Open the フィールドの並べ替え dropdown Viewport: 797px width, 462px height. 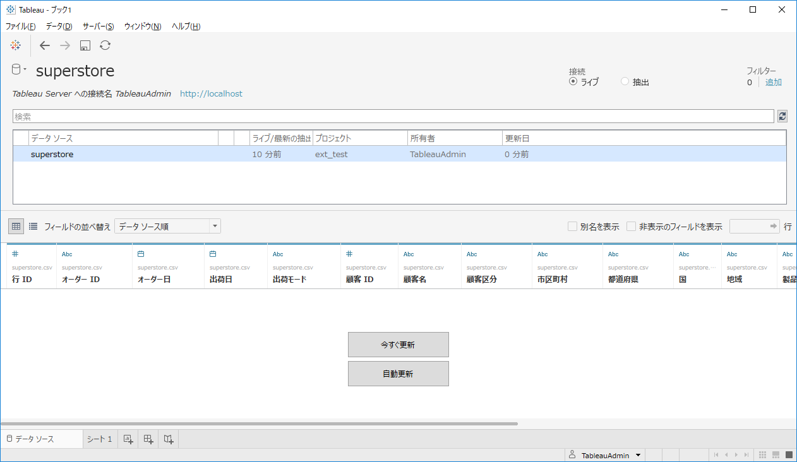point(167,226)
